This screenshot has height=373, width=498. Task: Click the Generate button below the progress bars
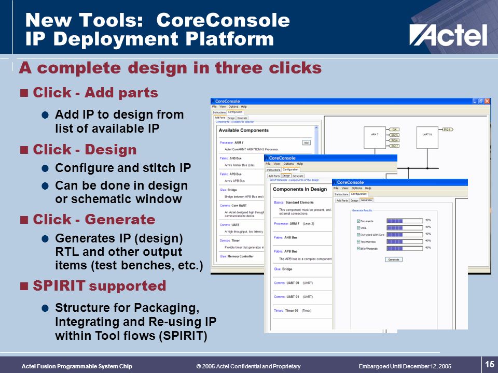click(x=394, y=260)
